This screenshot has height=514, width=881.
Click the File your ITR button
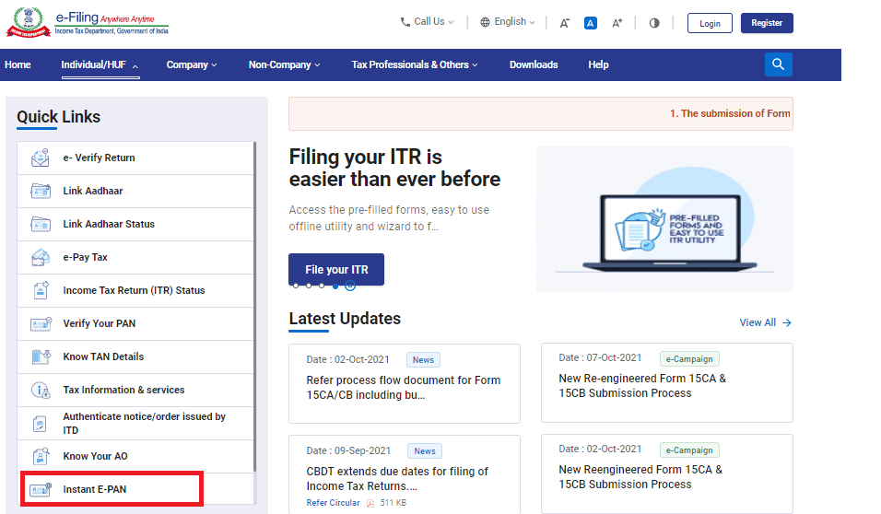[x=336, y=270]
